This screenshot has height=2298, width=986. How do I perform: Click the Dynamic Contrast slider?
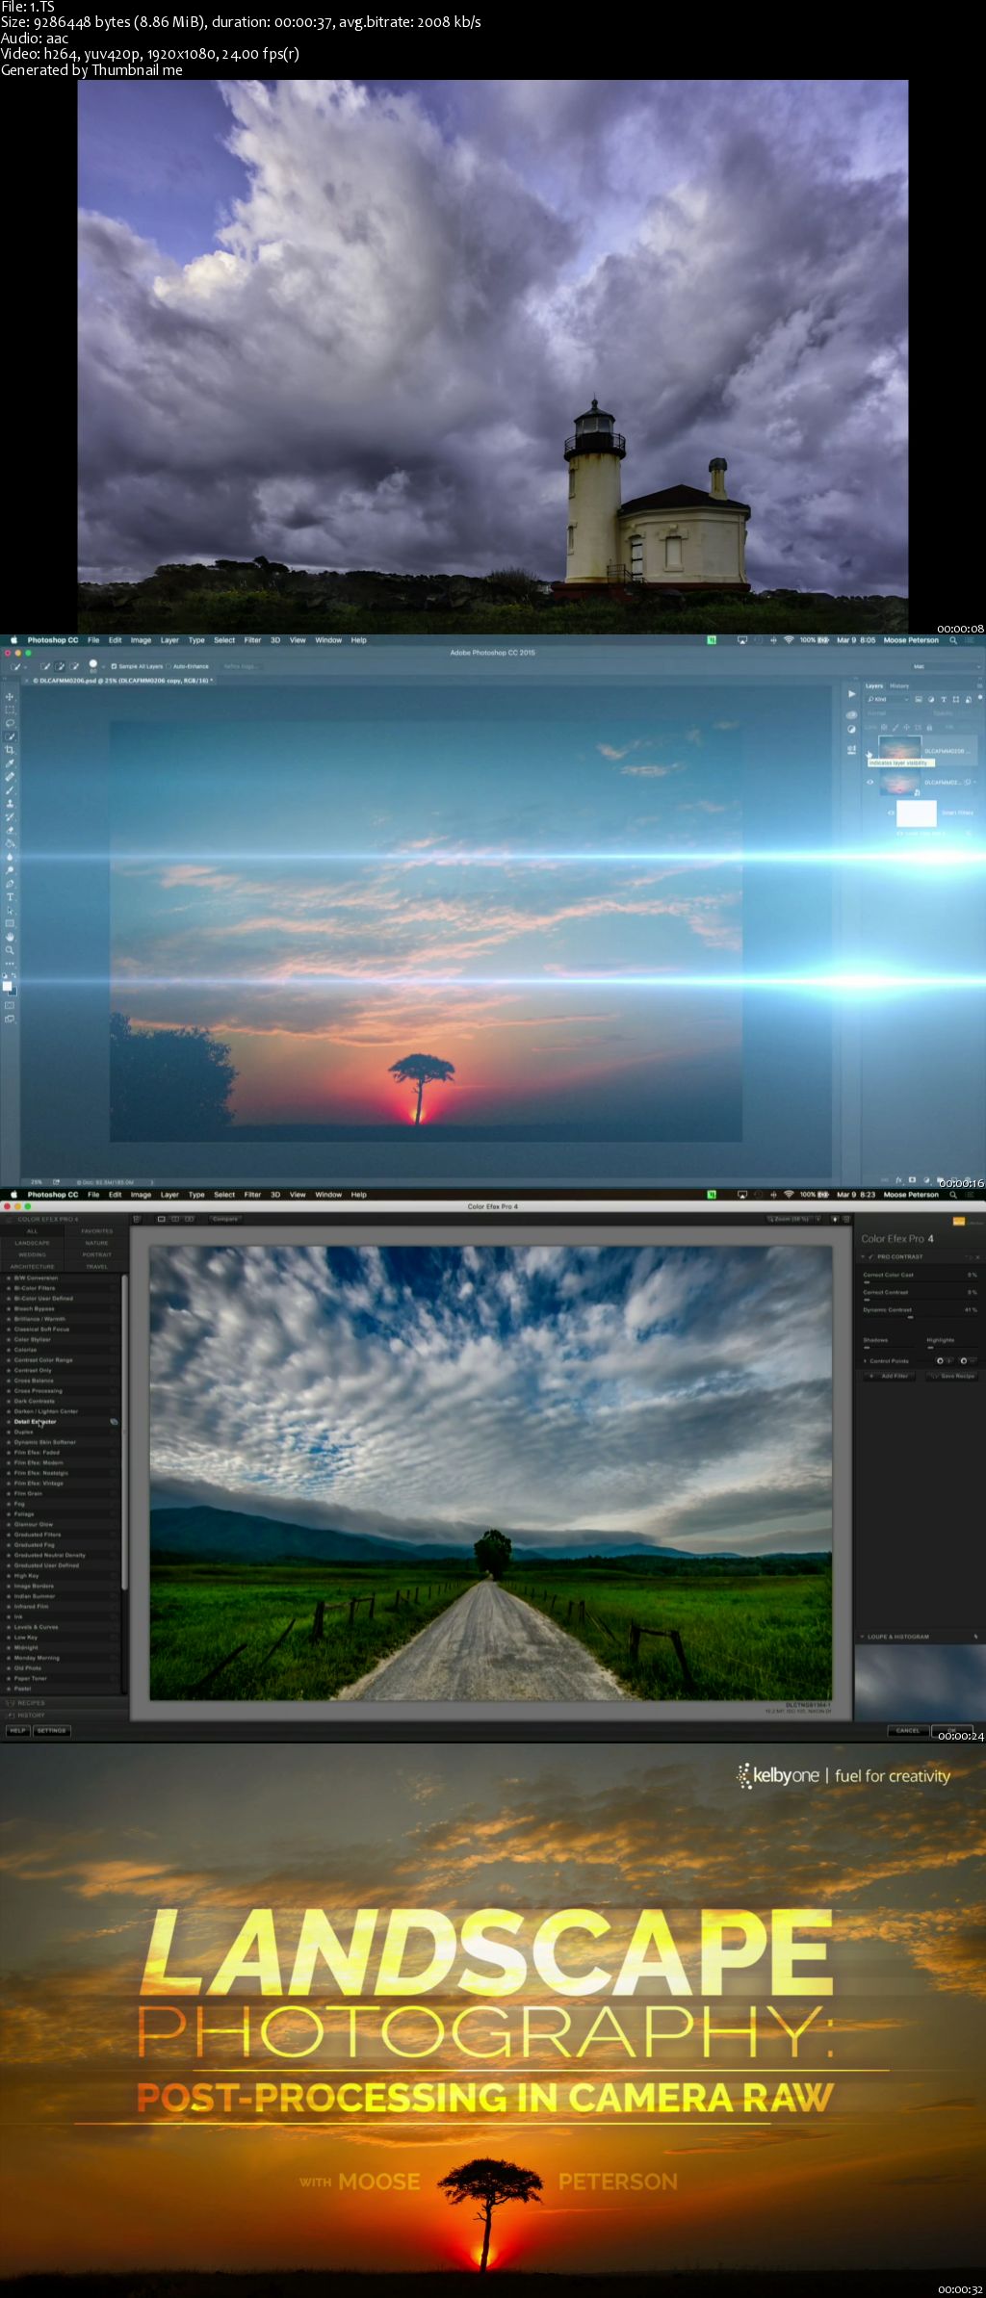click(x=920, y=1317)
